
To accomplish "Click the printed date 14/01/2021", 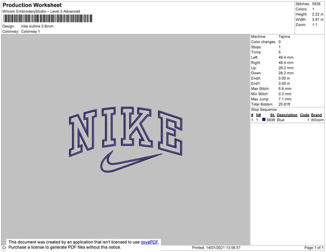I will [214, 248].
